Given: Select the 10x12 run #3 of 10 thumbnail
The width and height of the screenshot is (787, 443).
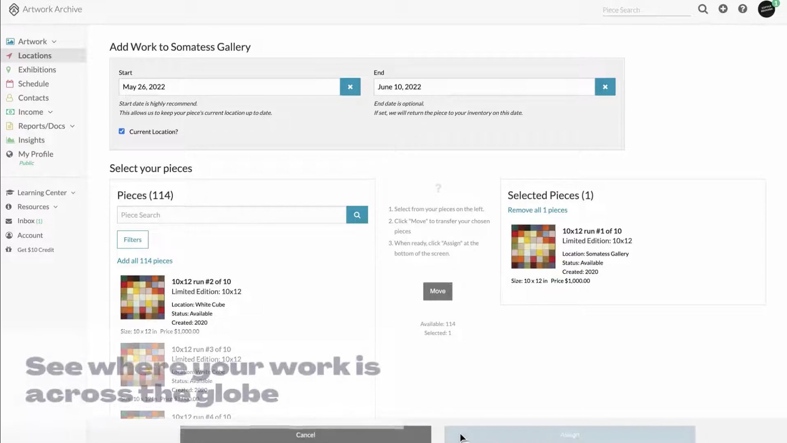Looking at the screenshot, I should tap(142, 365).
